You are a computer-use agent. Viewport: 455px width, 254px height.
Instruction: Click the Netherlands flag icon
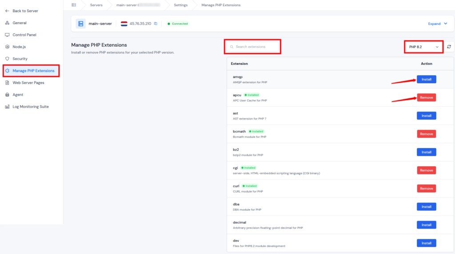point(124,24)
